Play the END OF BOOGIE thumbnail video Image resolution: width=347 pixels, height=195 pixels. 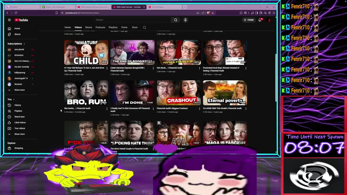click(132, 53)
